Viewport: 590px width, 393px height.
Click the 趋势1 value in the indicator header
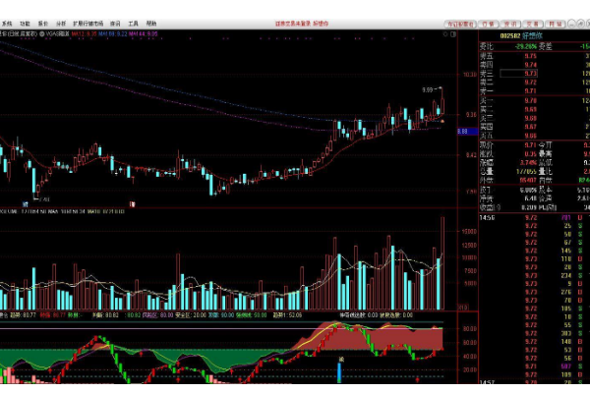pos(287,315)
